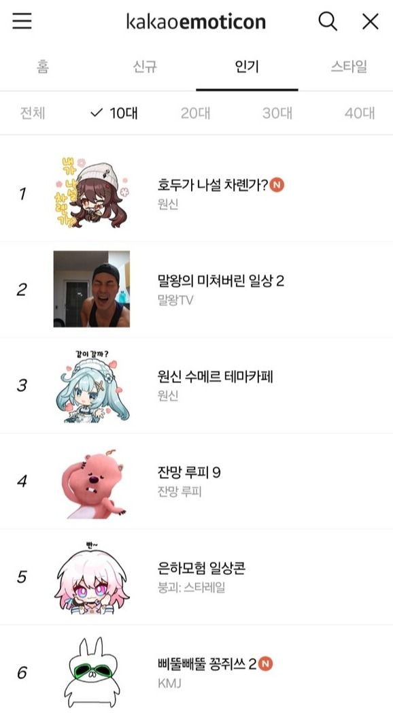Screen dimensions: 393x713
Task: Click the thumbnail for 말왕의 미쳐버린 일상 2
Action: [x=95, y=287]
